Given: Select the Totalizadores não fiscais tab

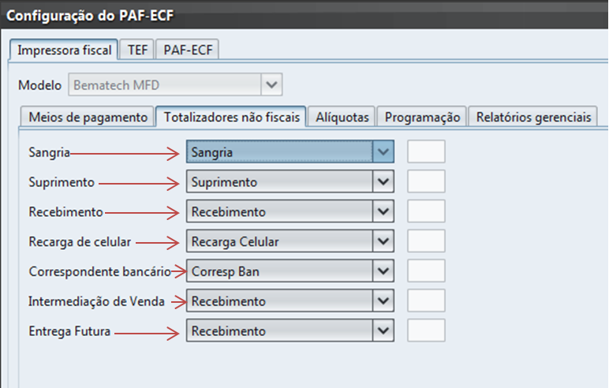Looking at the screenshot, I should pos(231,117).
